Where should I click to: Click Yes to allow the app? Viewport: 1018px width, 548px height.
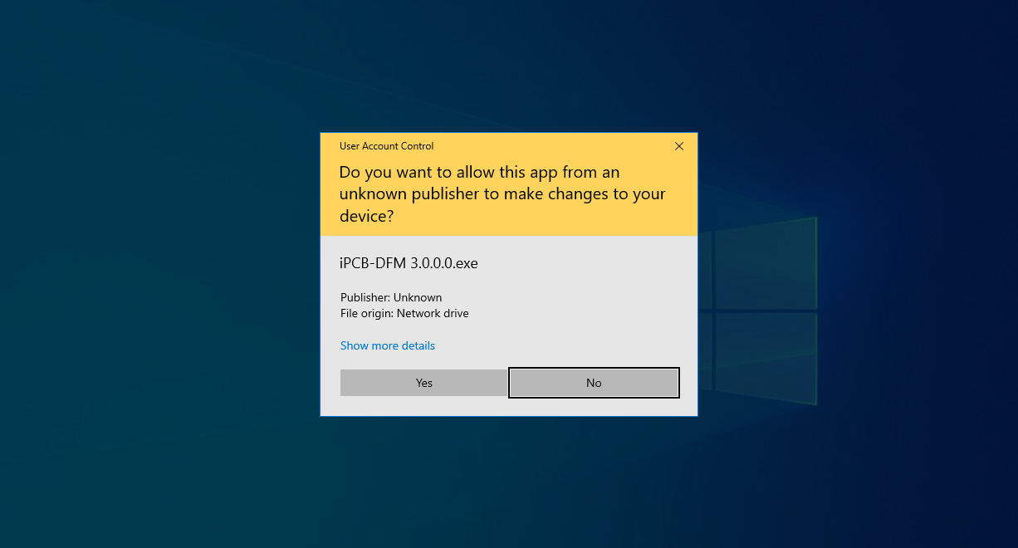pos(423,383)
